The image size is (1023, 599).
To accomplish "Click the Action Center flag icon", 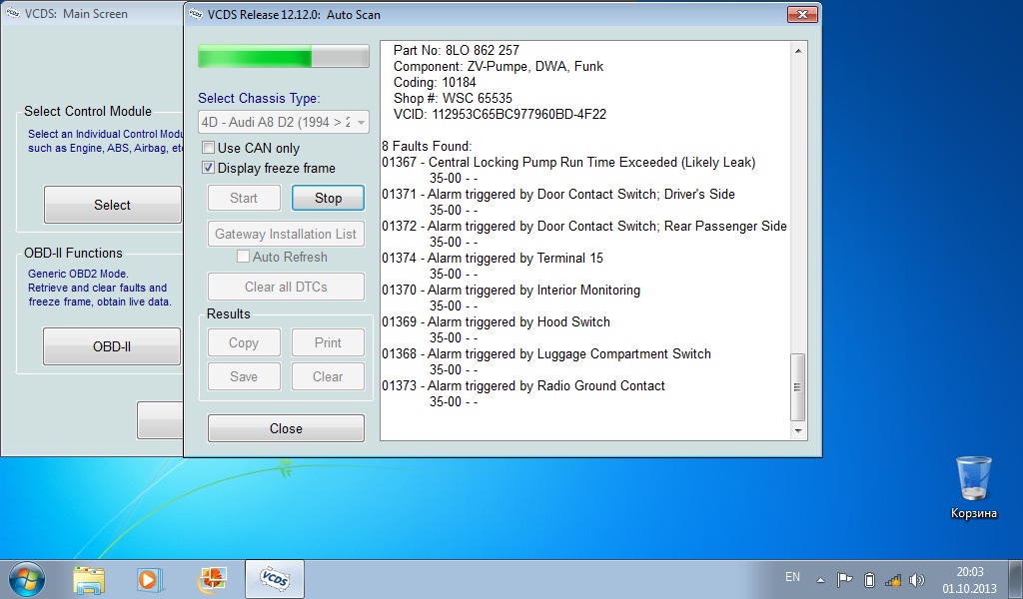I will pyautogui.click(x=844, y=579).
